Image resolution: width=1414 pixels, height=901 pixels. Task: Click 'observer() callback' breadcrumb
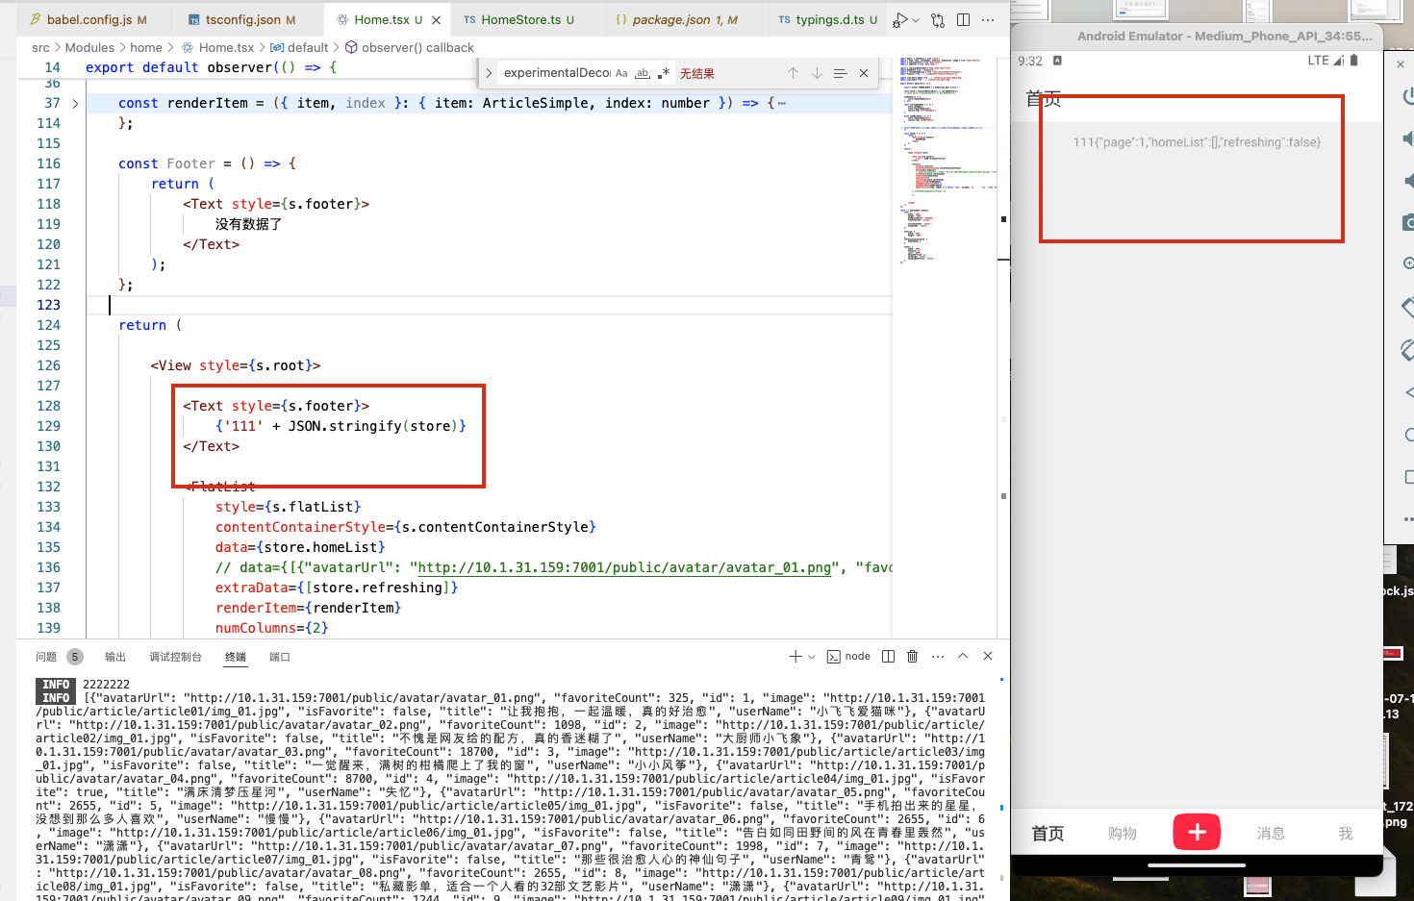[x=417, y=47]
